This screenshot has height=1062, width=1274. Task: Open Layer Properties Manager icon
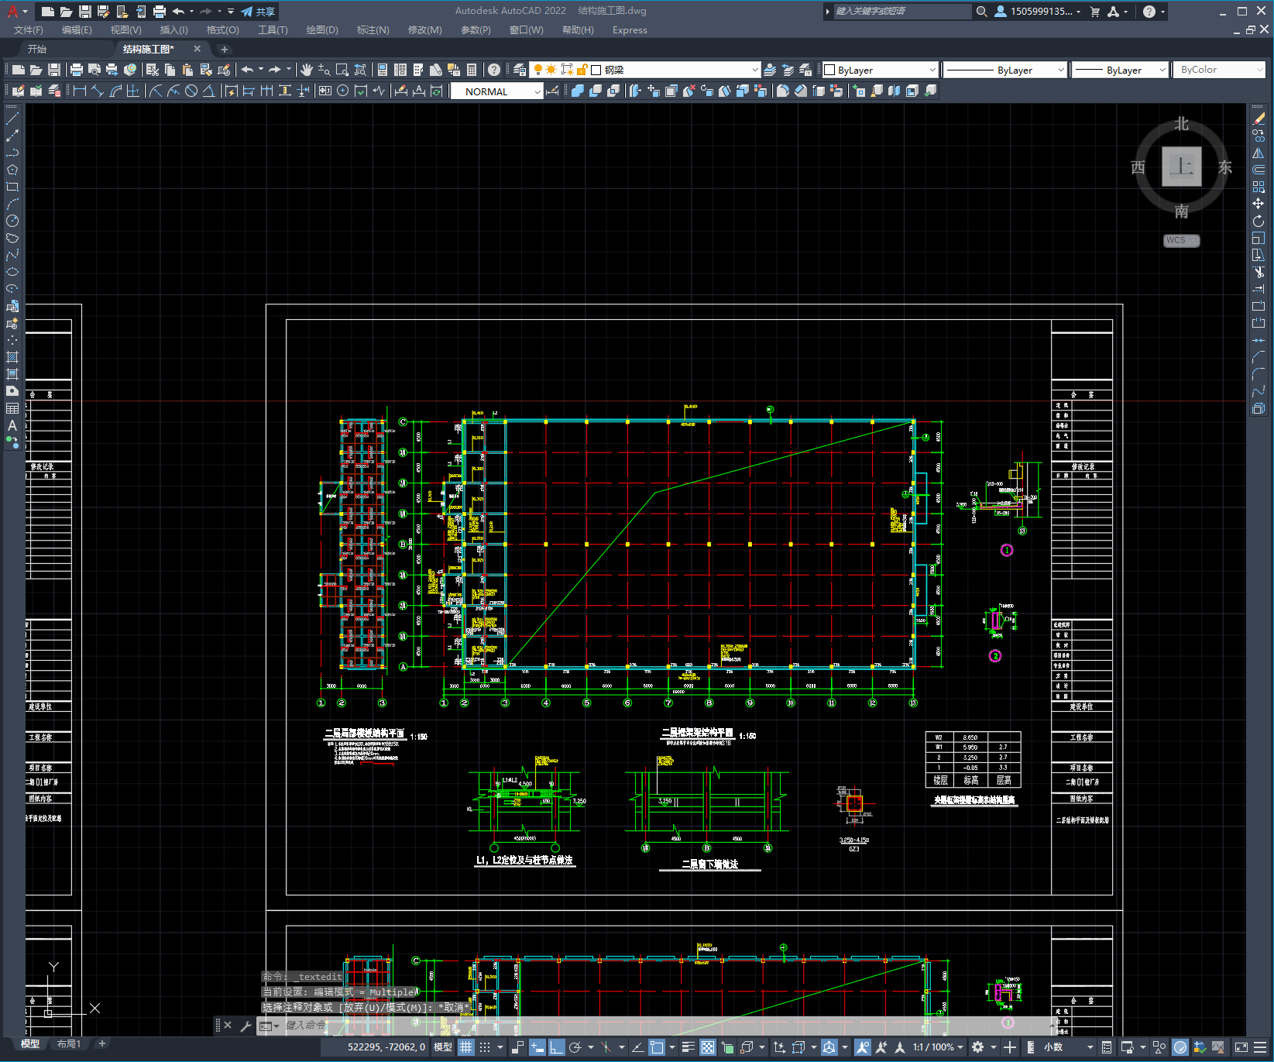pyautogui.click(x=520, y=70)
